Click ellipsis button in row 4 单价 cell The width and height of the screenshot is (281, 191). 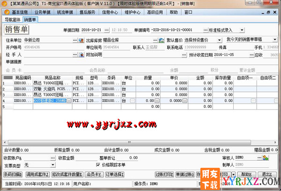coord(185,101)
